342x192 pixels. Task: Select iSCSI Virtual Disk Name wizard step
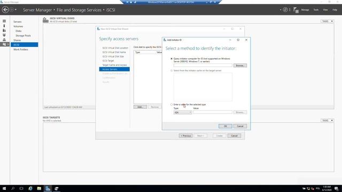pos(114,52)
